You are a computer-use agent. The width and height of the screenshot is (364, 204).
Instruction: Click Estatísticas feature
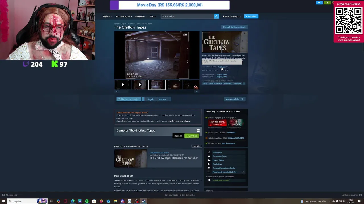point(226,164)
